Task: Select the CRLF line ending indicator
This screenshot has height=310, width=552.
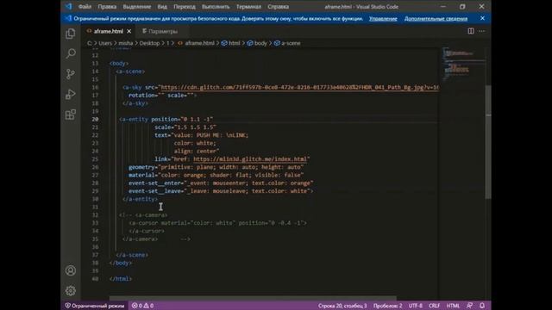Action: (x=434, y=306)
